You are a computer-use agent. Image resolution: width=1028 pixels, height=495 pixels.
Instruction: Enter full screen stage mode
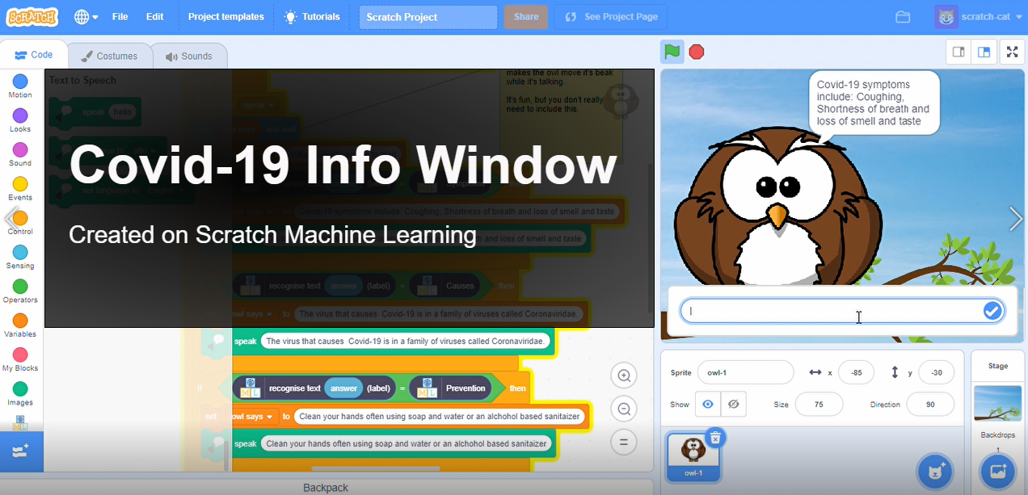tap(1012, 52)
